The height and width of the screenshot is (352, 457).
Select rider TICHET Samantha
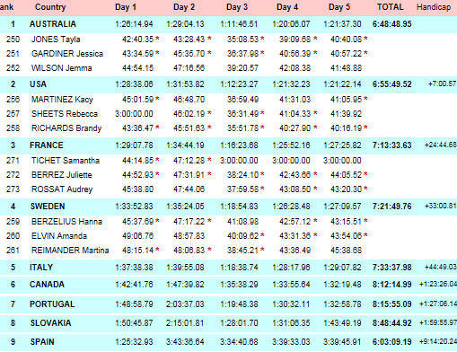pyautogui.click(x=66, y=161)
